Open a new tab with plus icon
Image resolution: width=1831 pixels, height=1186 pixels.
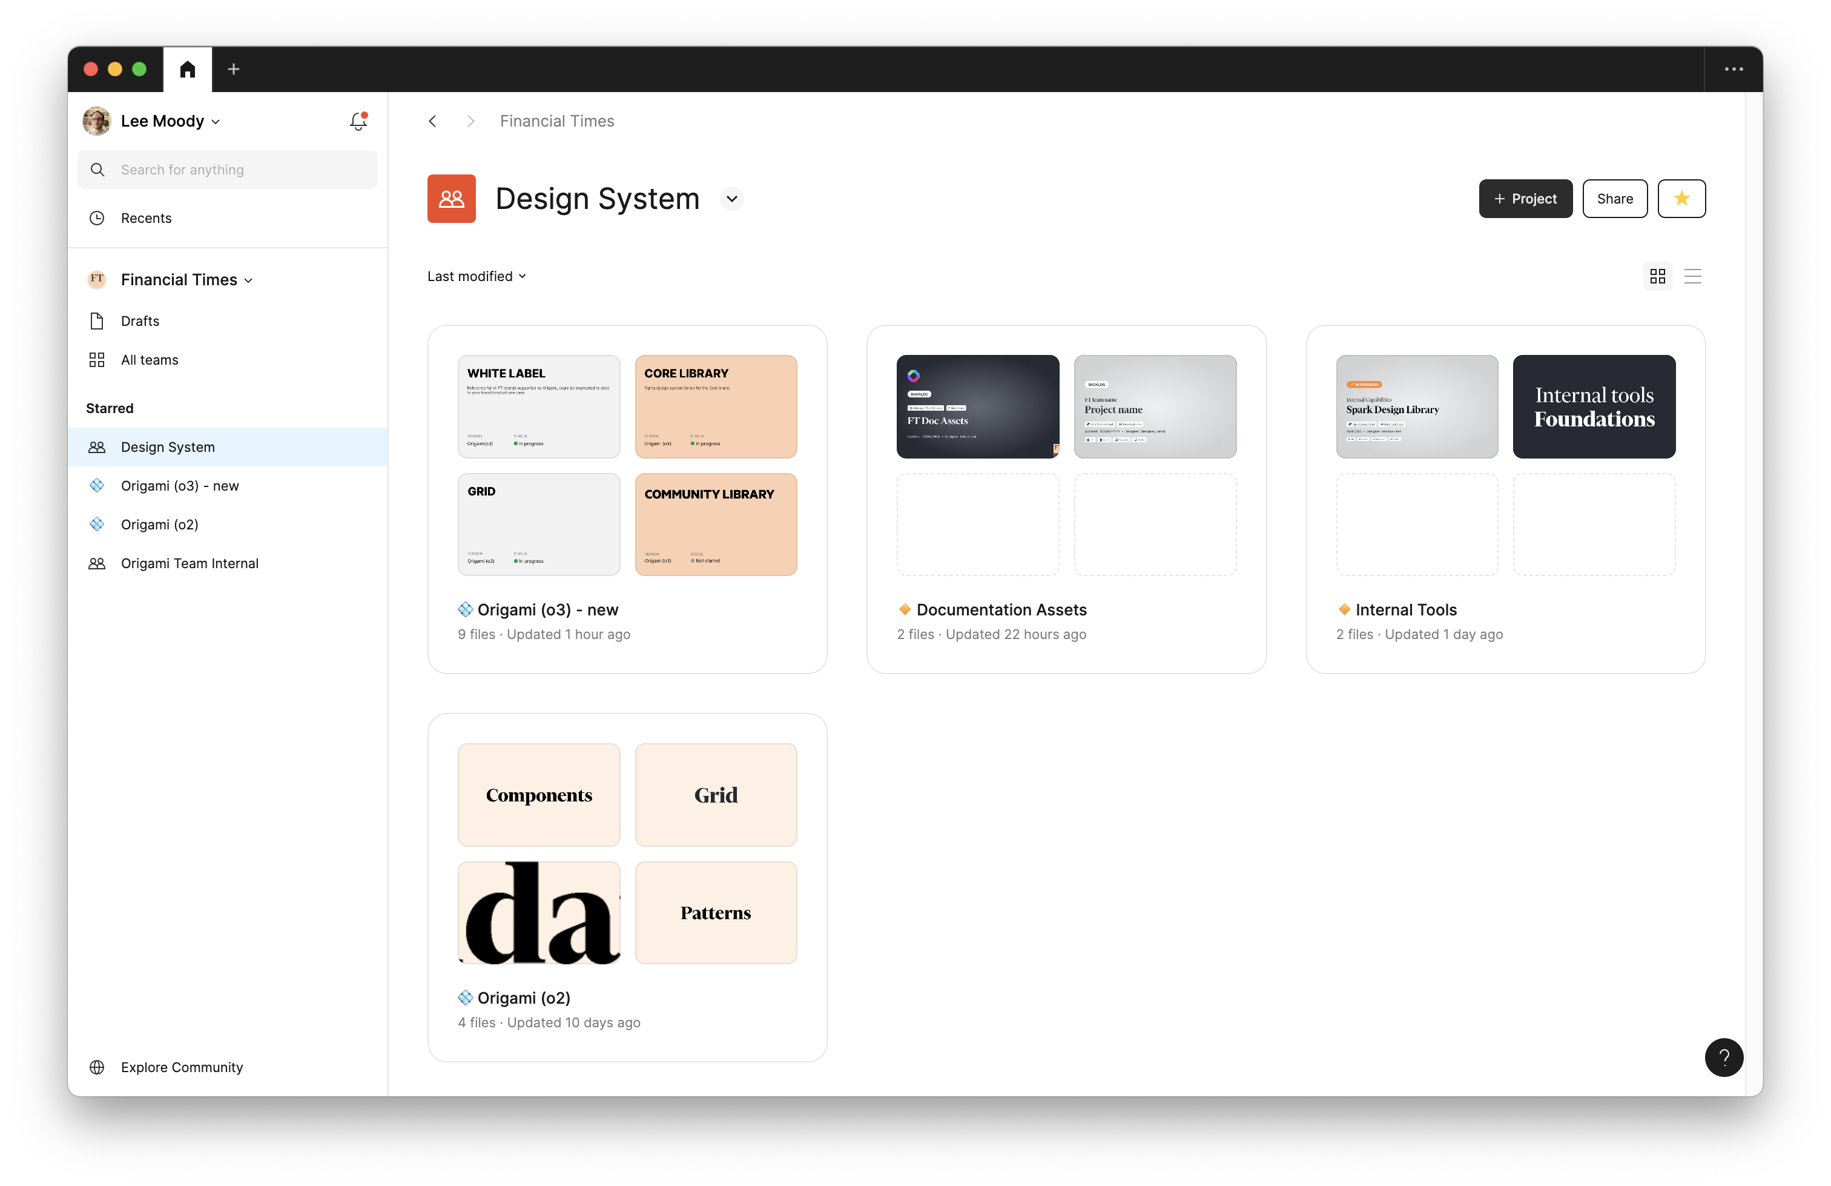click(x=234, y=69)
